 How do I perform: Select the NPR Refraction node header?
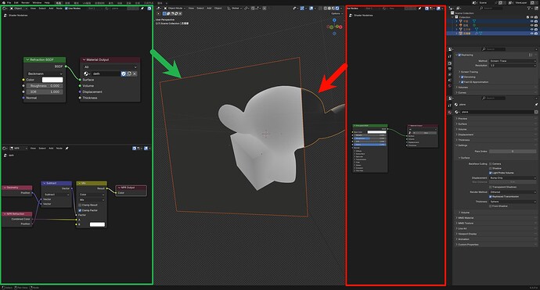click(17, 214)
